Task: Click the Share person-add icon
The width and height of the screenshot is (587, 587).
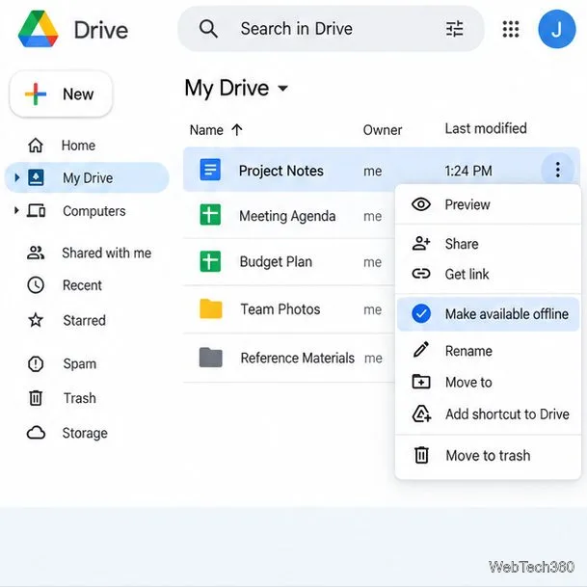Action: pyautogui.click(x=421, y=243)
